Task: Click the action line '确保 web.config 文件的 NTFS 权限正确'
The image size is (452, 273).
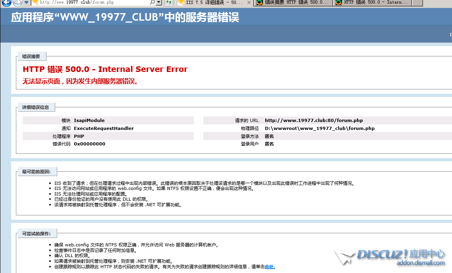Action: tap(137, 245)
